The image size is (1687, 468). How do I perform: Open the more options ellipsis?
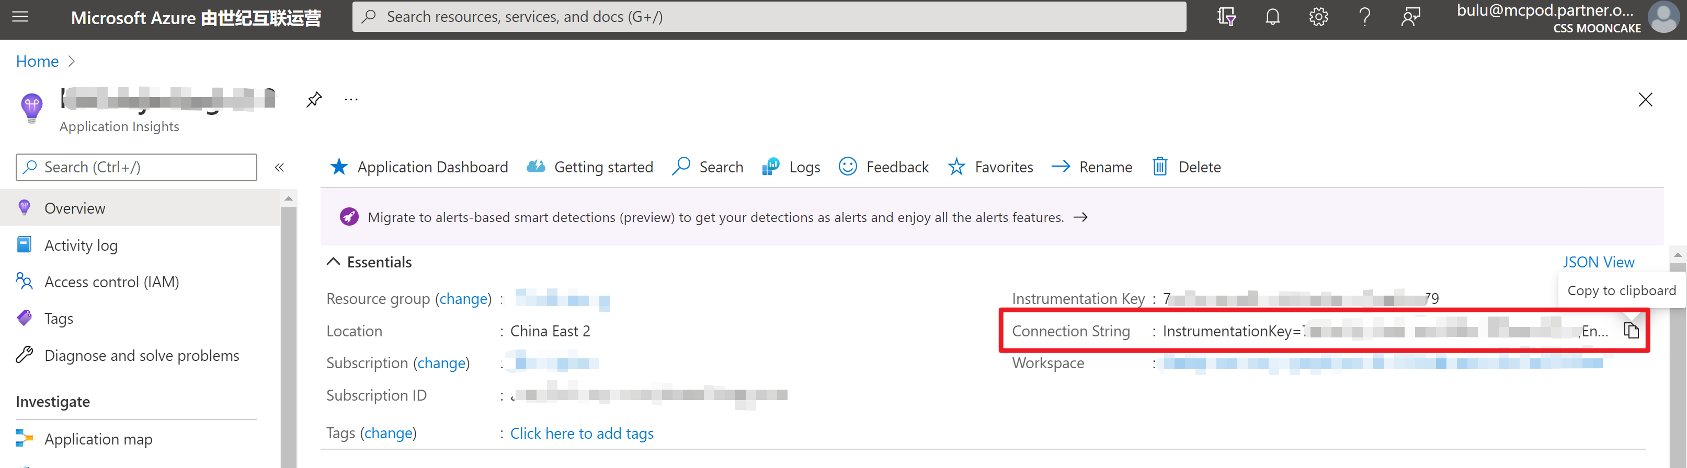[x=351, y=99]
